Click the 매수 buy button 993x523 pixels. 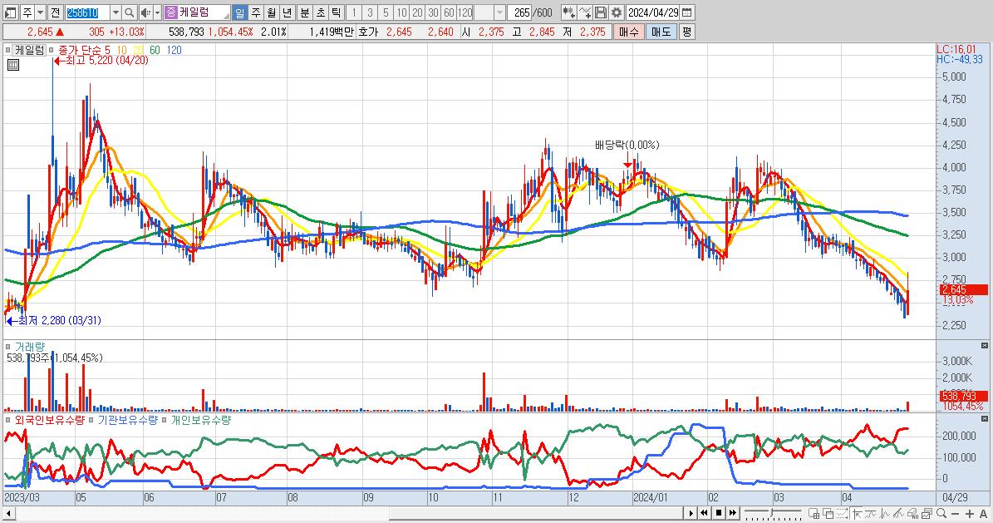629,32
